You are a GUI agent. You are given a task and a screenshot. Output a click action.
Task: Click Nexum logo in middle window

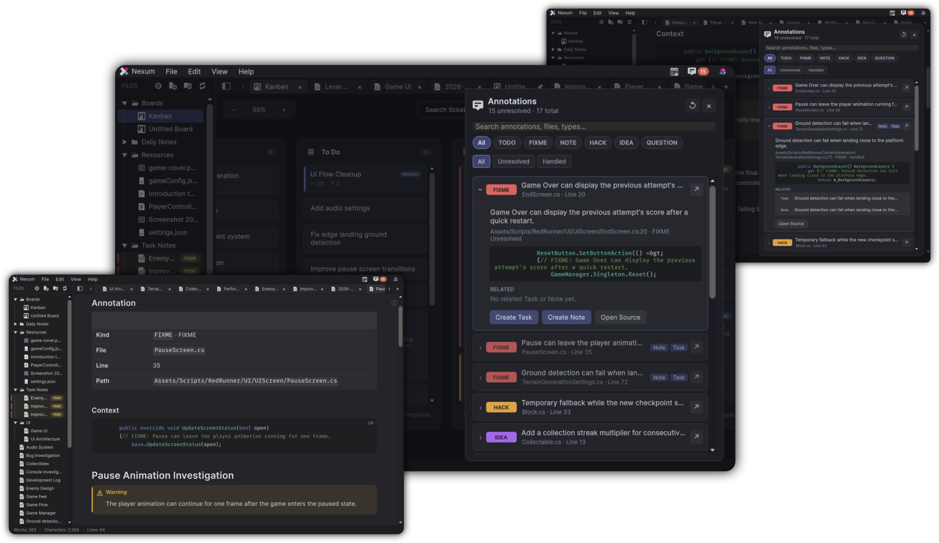pyautogui.click(x=124, y=71)
